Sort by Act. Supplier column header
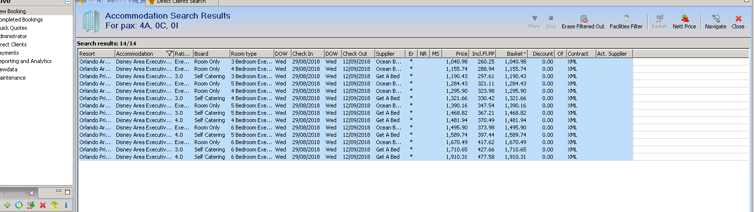The height and width of the screenshot is (212, 754). (615, 54)
